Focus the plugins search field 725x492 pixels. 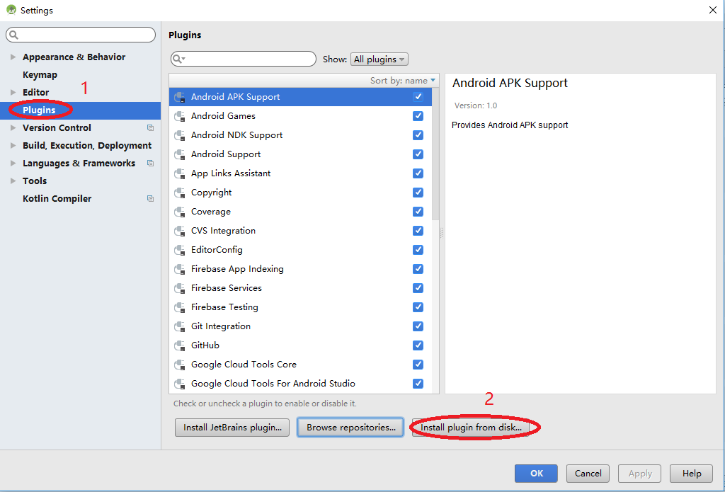244,59
